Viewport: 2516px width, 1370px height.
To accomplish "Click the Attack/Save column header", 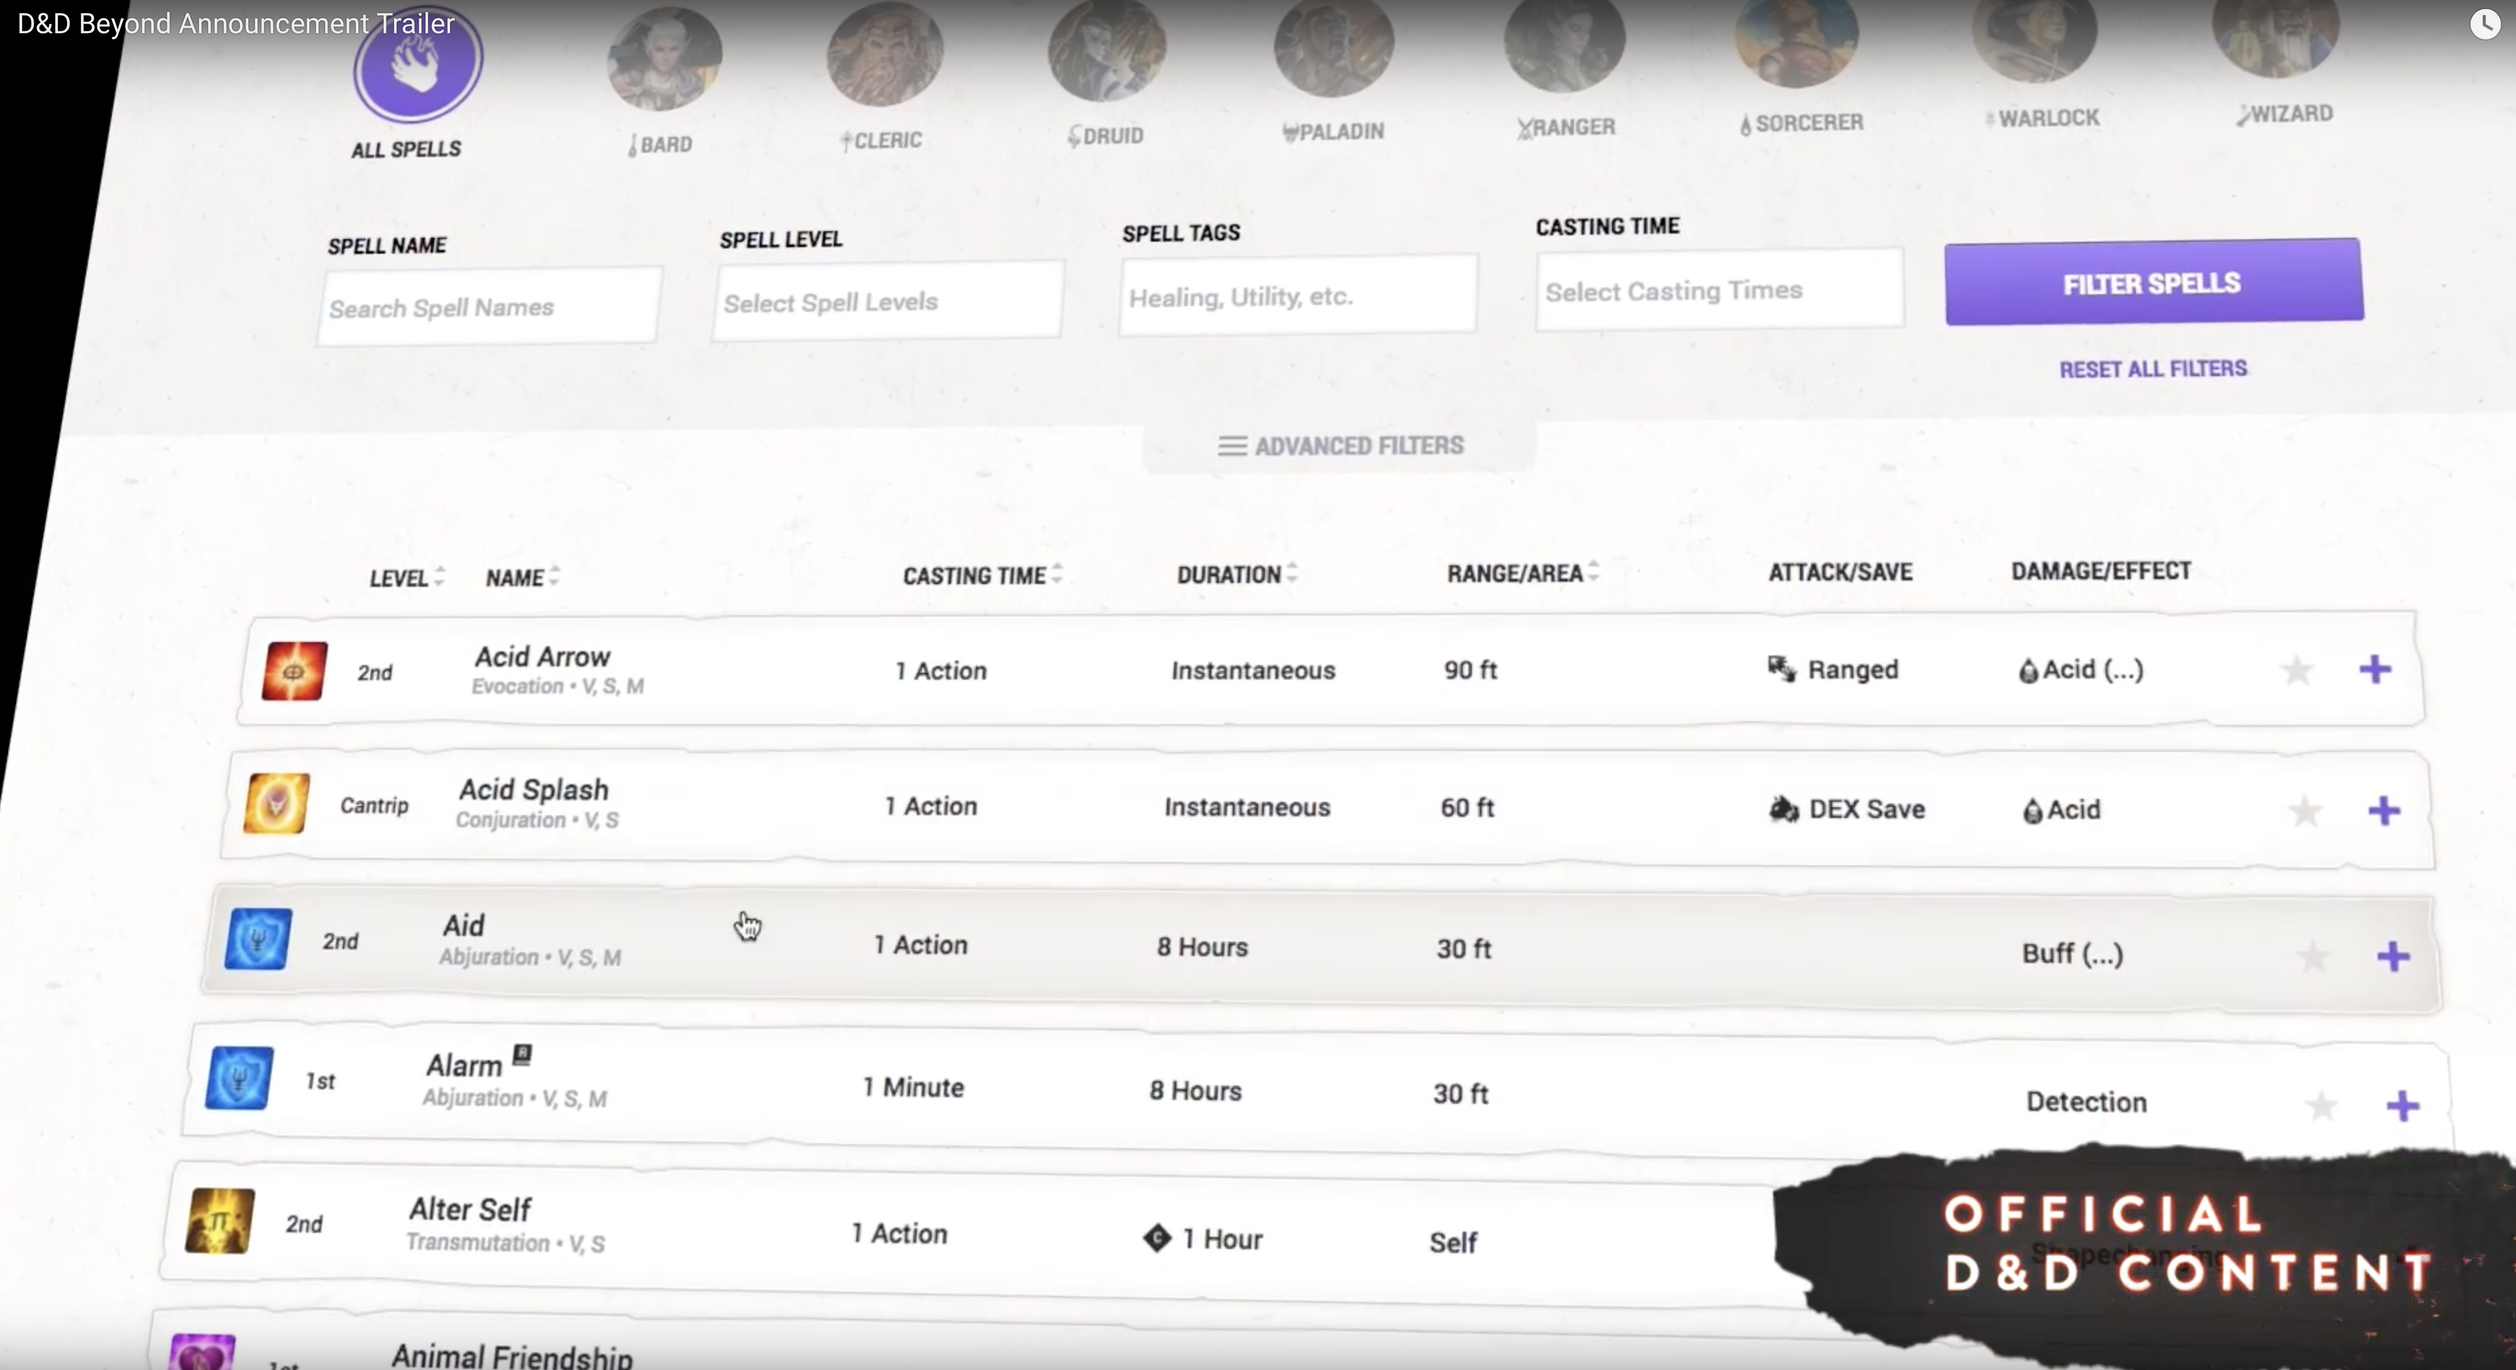I will coord(1840,572).
